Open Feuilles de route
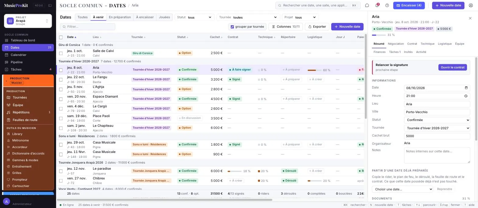 click(x=28, y=120)
